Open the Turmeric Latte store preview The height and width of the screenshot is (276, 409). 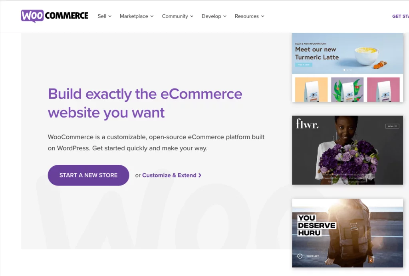coord(347,67)
